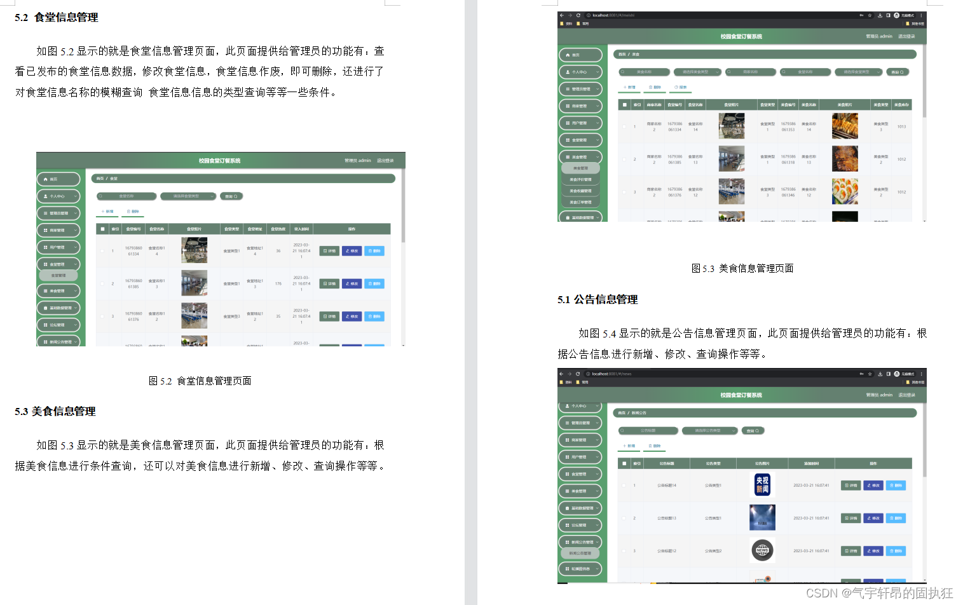Click download icon in the news browser bar
Viewport: 963px width, 605px height.
coord(880,374)
